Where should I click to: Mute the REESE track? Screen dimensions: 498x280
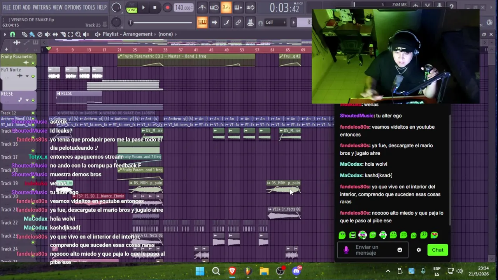33,100
